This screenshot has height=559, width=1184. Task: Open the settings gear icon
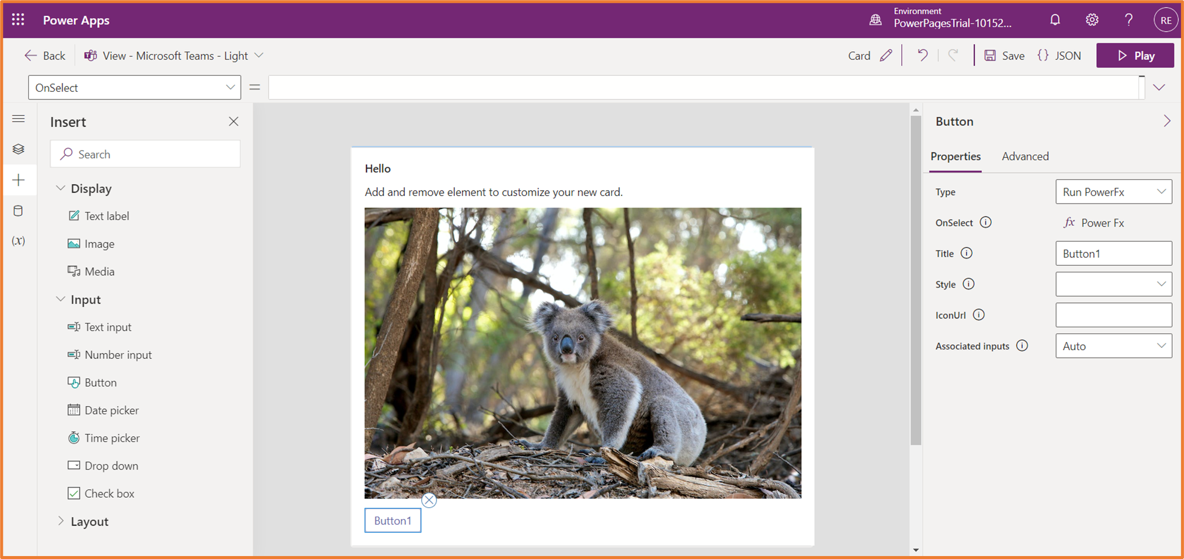click(1092, 20)
